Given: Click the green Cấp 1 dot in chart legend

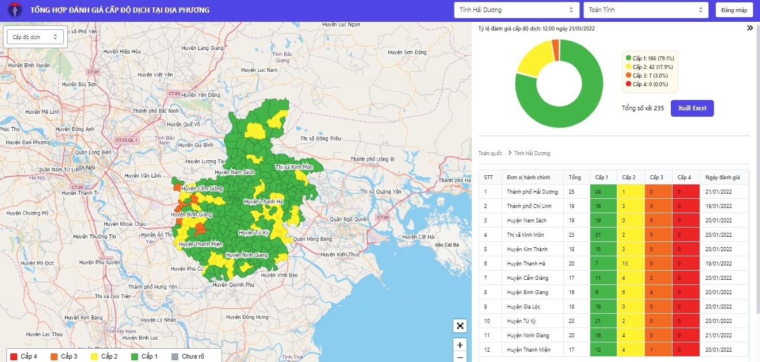Looking at the screenshot, I should coord(628,59).
